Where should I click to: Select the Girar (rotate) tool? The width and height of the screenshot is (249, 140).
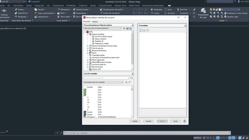(168, 9)
